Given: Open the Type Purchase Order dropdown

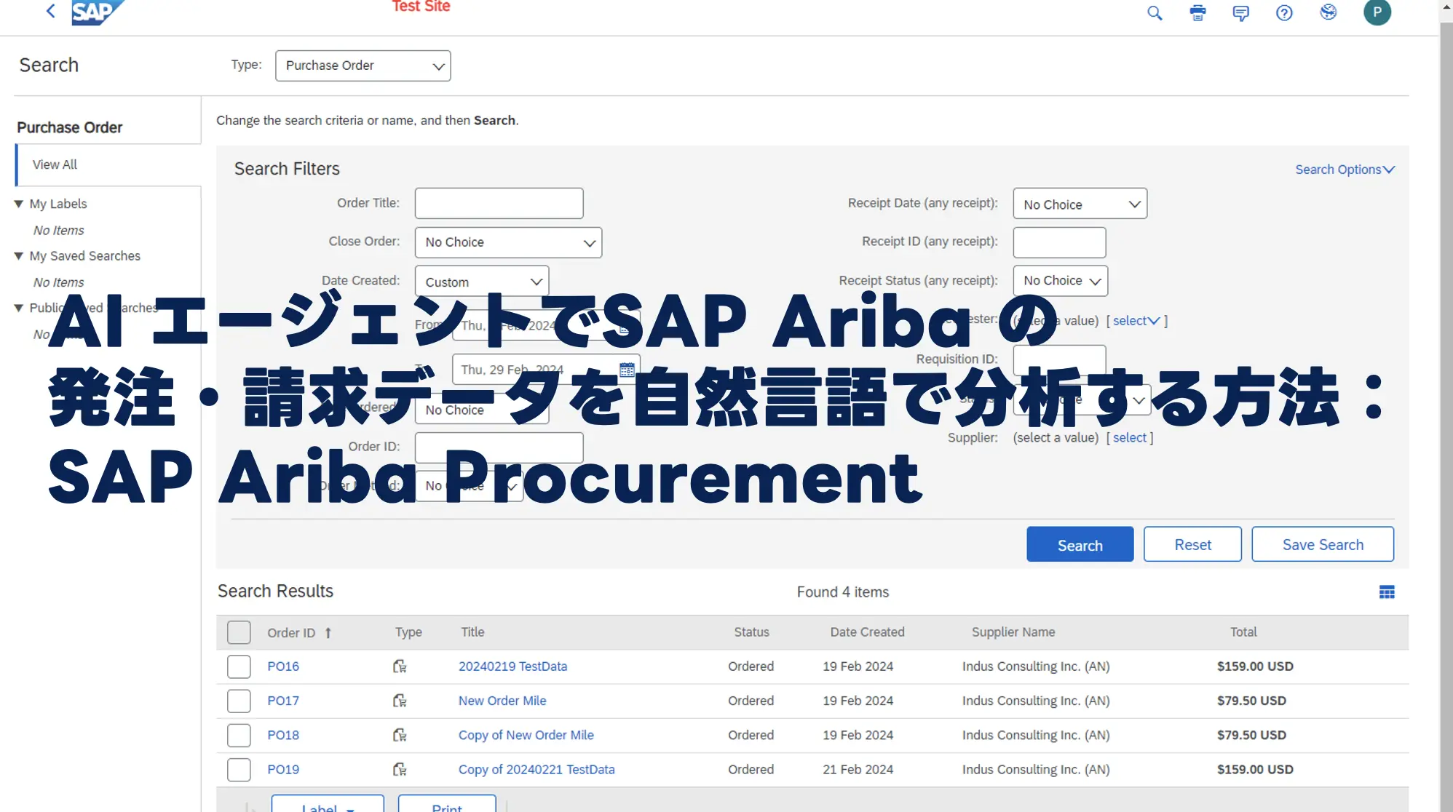Looking at the screenshot, I should 363,65.
